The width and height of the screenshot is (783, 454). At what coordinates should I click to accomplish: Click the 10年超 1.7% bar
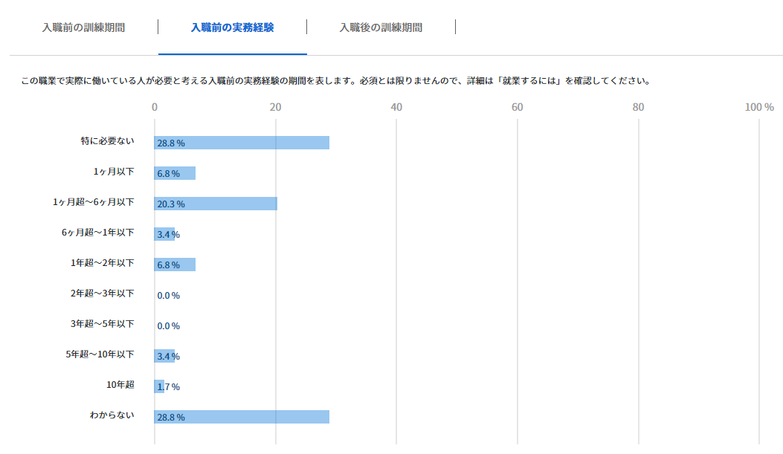[159, 386]
